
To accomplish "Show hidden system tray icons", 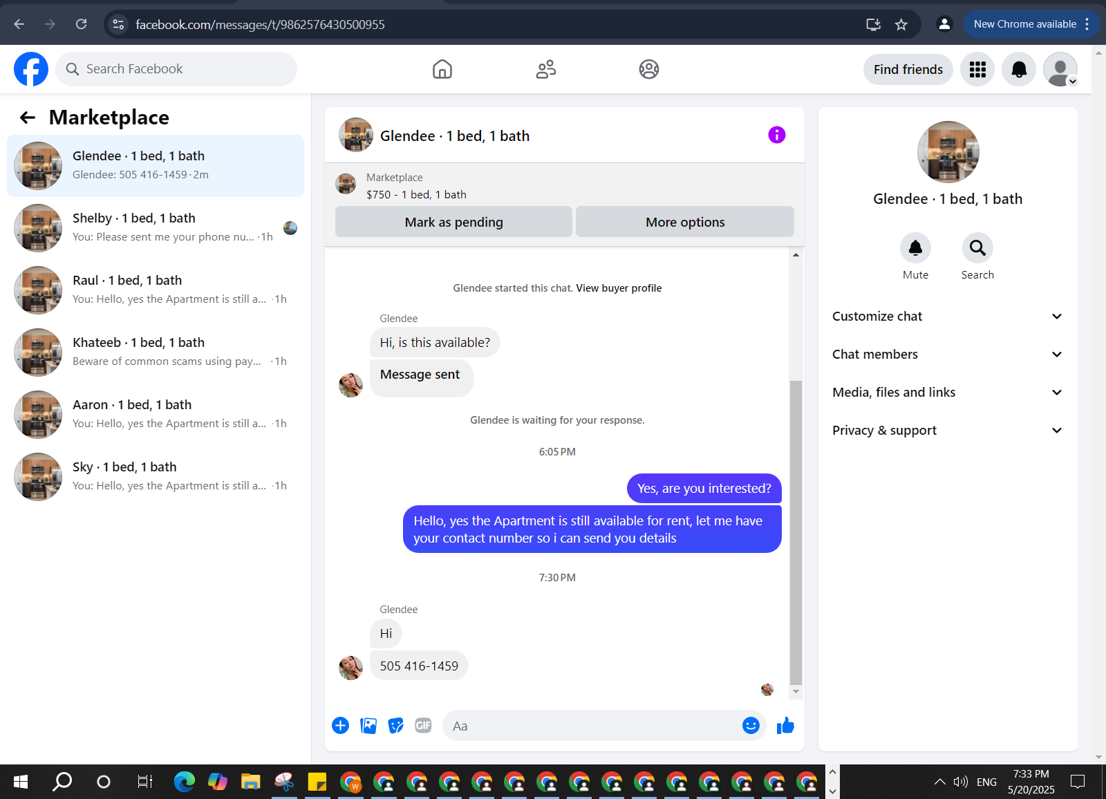I will point(939,782).
